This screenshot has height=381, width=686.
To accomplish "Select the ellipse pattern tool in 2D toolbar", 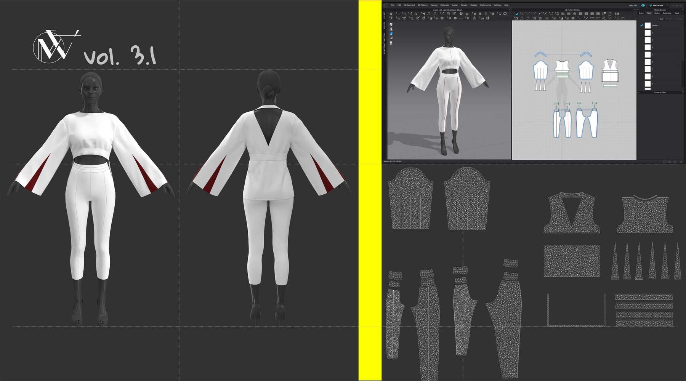I will pyautogui.click(x=574, y=14).
